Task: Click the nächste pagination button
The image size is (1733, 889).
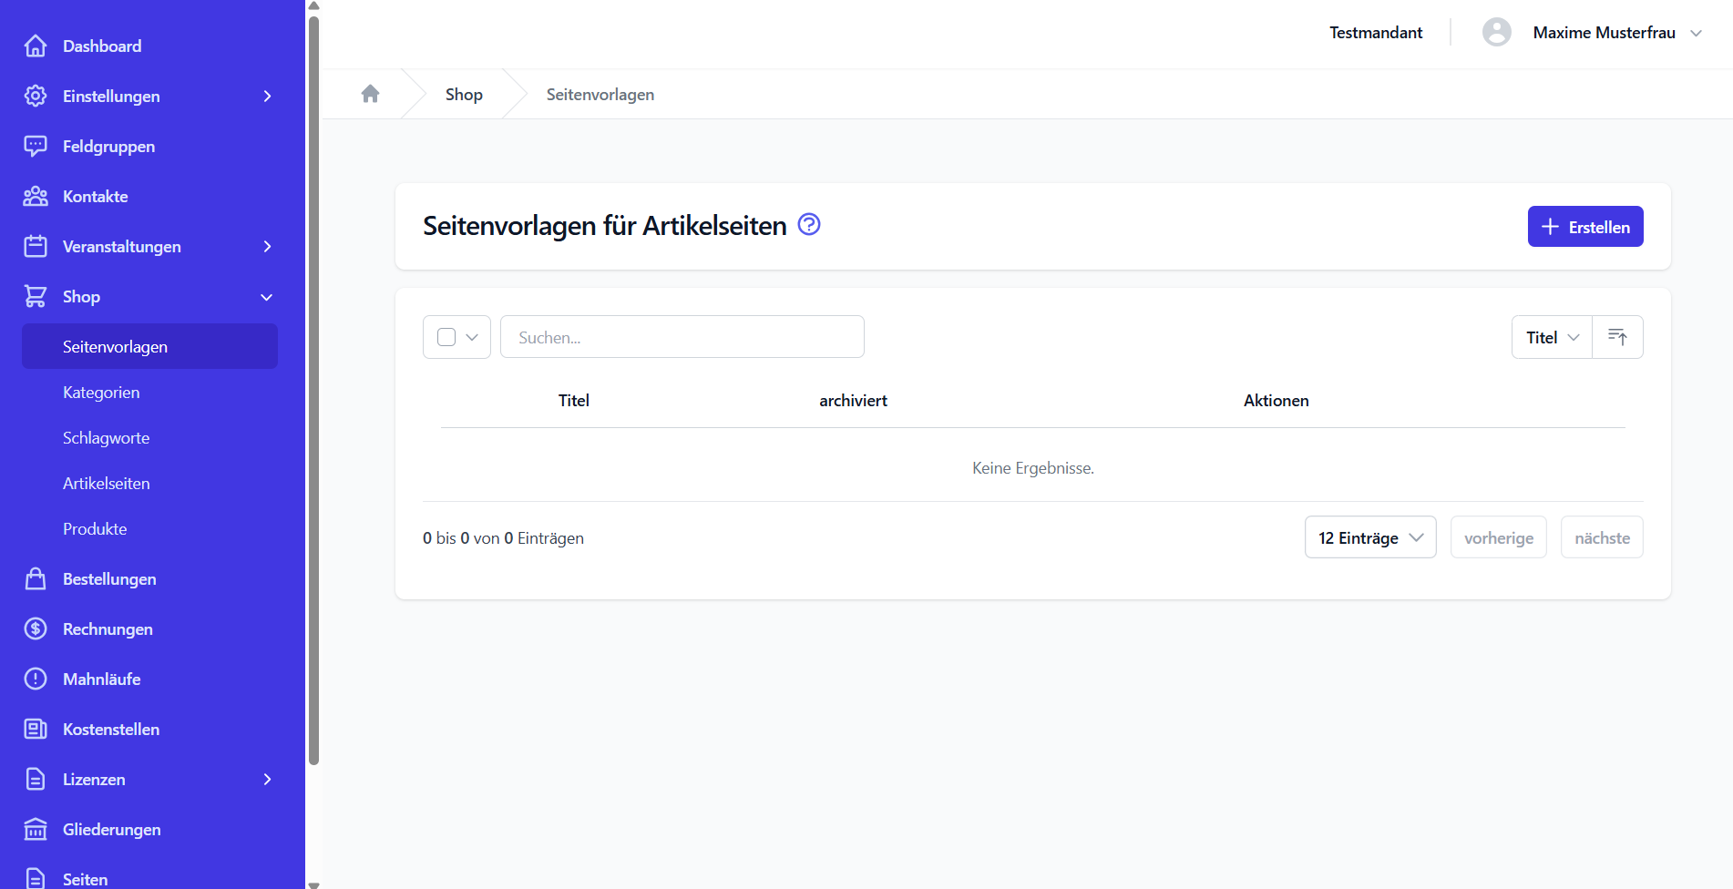Action: (1602, 537)
